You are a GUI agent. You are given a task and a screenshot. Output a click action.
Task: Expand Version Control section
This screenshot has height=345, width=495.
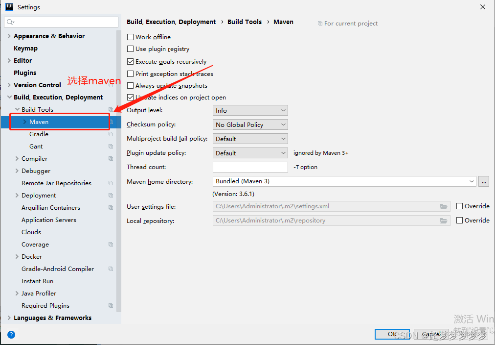[9, 85]
